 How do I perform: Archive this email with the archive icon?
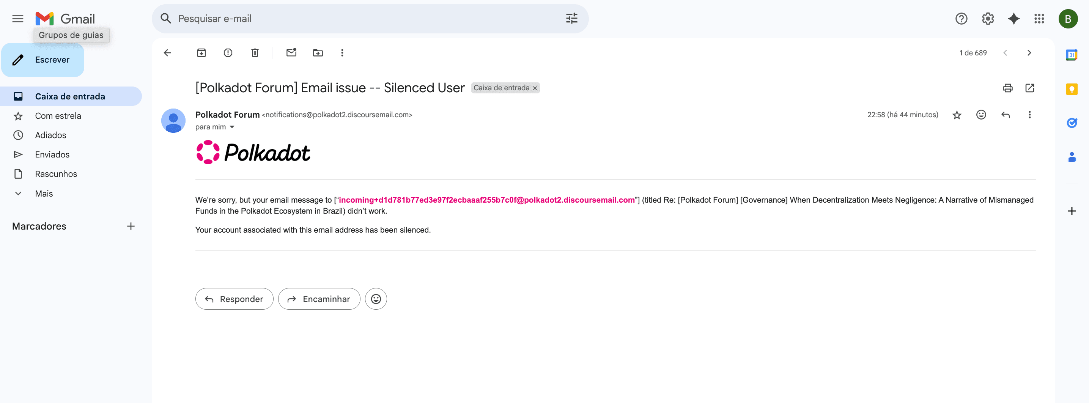(201, 53)
